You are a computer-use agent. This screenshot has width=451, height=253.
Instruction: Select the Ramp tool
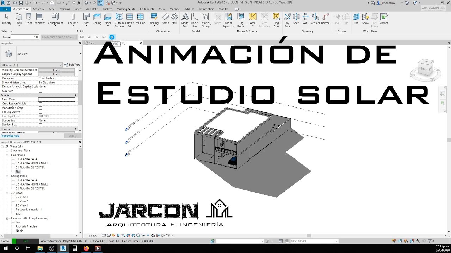tap(165, 19)
